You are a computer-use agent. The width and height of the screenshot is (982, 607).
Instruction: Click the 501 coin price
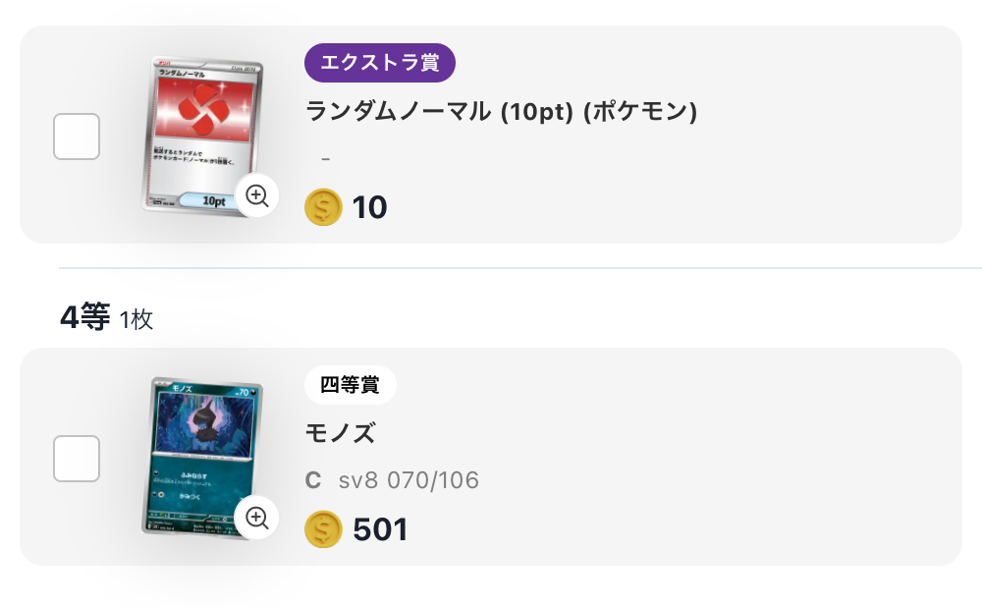pos(380,529)
